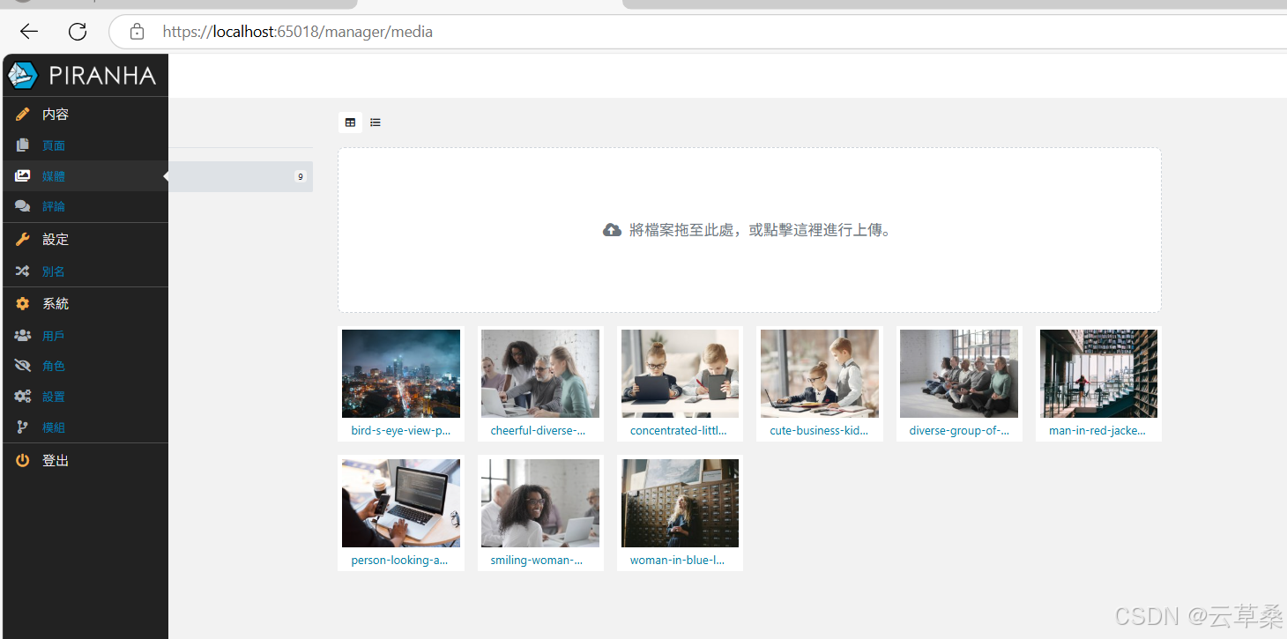Click 登出 to log out
The image size is (1287, 639).
point(56,460)
